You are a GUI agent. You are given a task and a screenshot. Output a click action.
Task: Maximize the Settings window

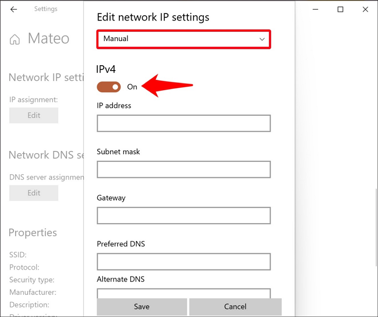point(340,9)
